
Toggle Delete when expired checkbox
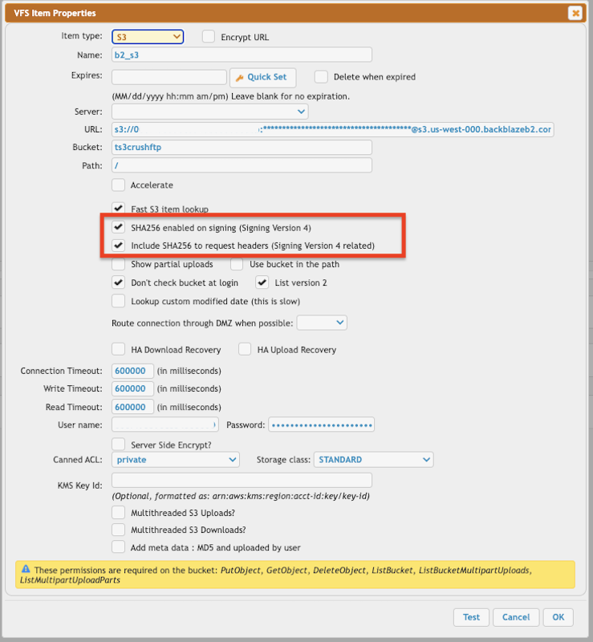click(x=321, y=77)
